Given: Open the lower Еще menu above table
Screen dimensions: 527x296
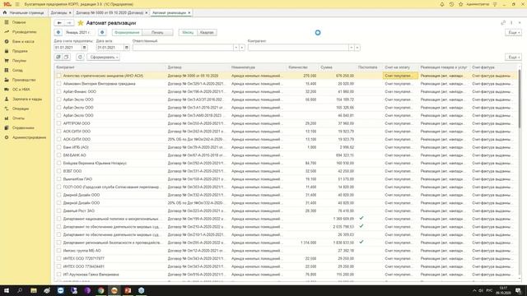Looking at the screenshot, I should pyautogui.click(x=514, y=57).
